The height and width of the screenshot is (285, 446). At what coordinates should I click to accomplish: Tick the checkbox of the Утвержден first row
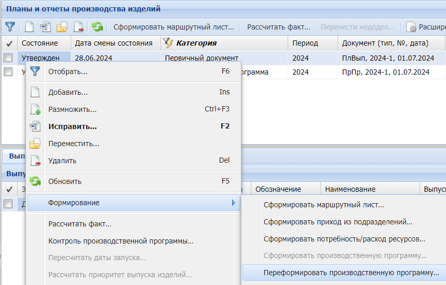point(8,58)
